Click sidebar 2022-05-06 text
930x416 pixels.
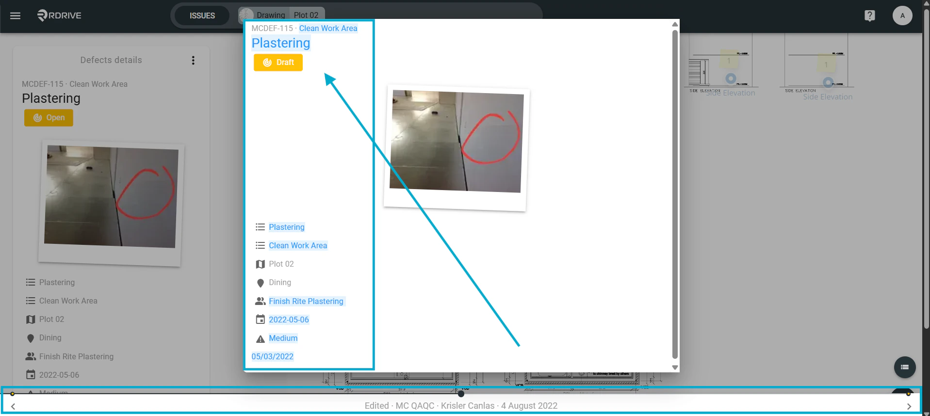pyautogui.click(x=59, y=375)
